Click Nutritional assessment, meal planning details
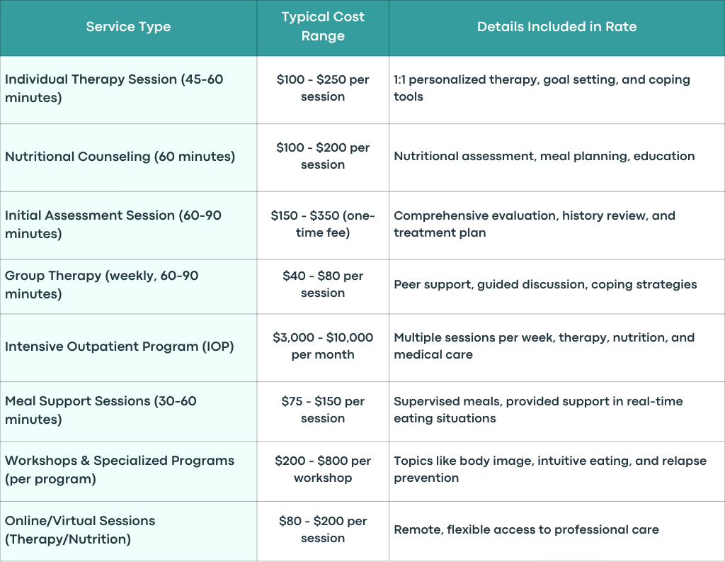725x562 pixels. 556,157
